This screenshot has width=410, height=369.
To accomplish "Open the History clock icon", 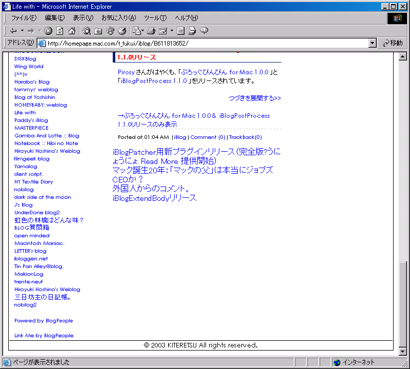I will (122, 31).
